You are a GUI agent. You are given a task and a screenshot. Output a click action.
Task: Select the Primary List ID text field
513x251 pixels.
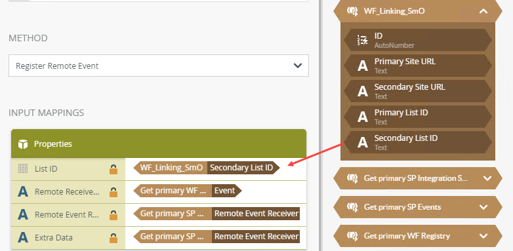coord(418,117)
